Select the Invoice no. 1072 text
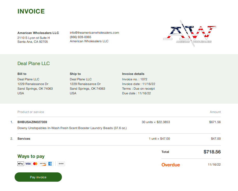This screenshot has height=191, width=238. 135,79
